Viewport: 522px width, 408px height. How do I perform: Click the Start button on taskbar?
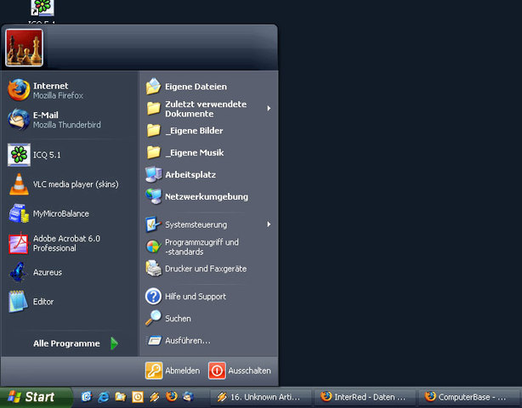click(36, 397)
